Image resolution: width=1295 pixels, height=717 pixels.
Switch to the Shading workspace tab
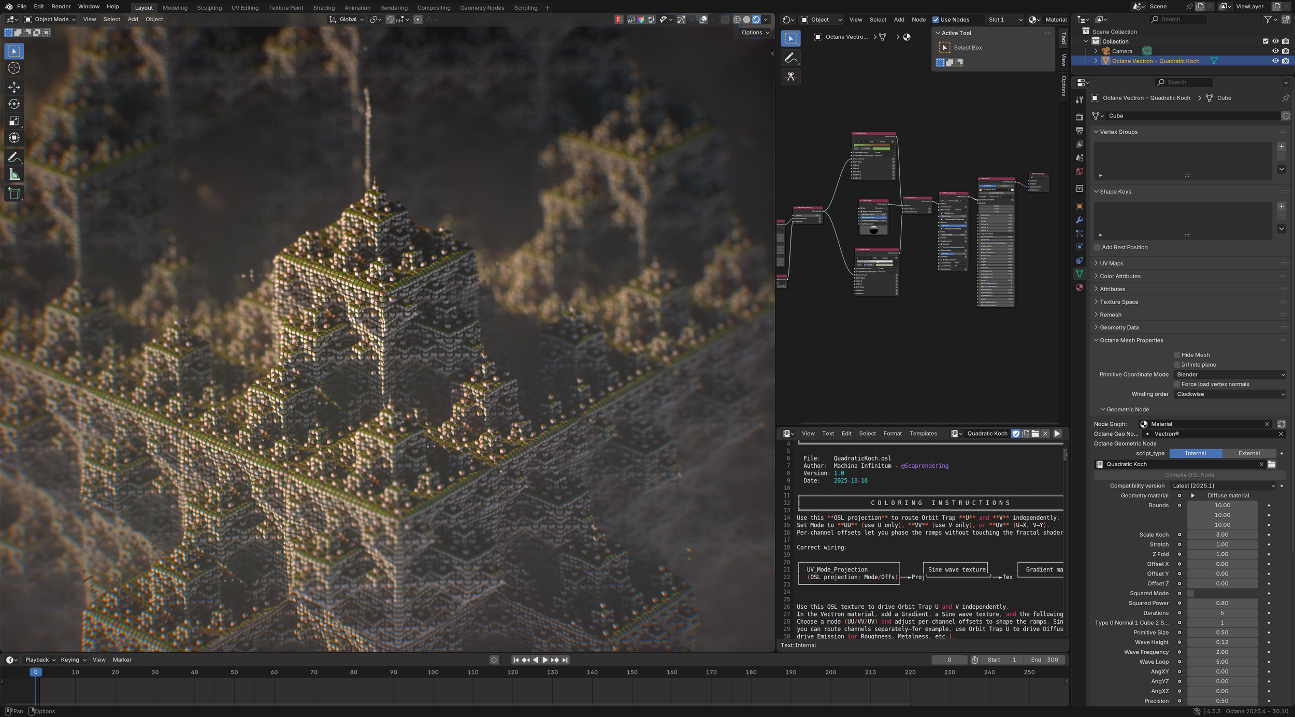324,8
